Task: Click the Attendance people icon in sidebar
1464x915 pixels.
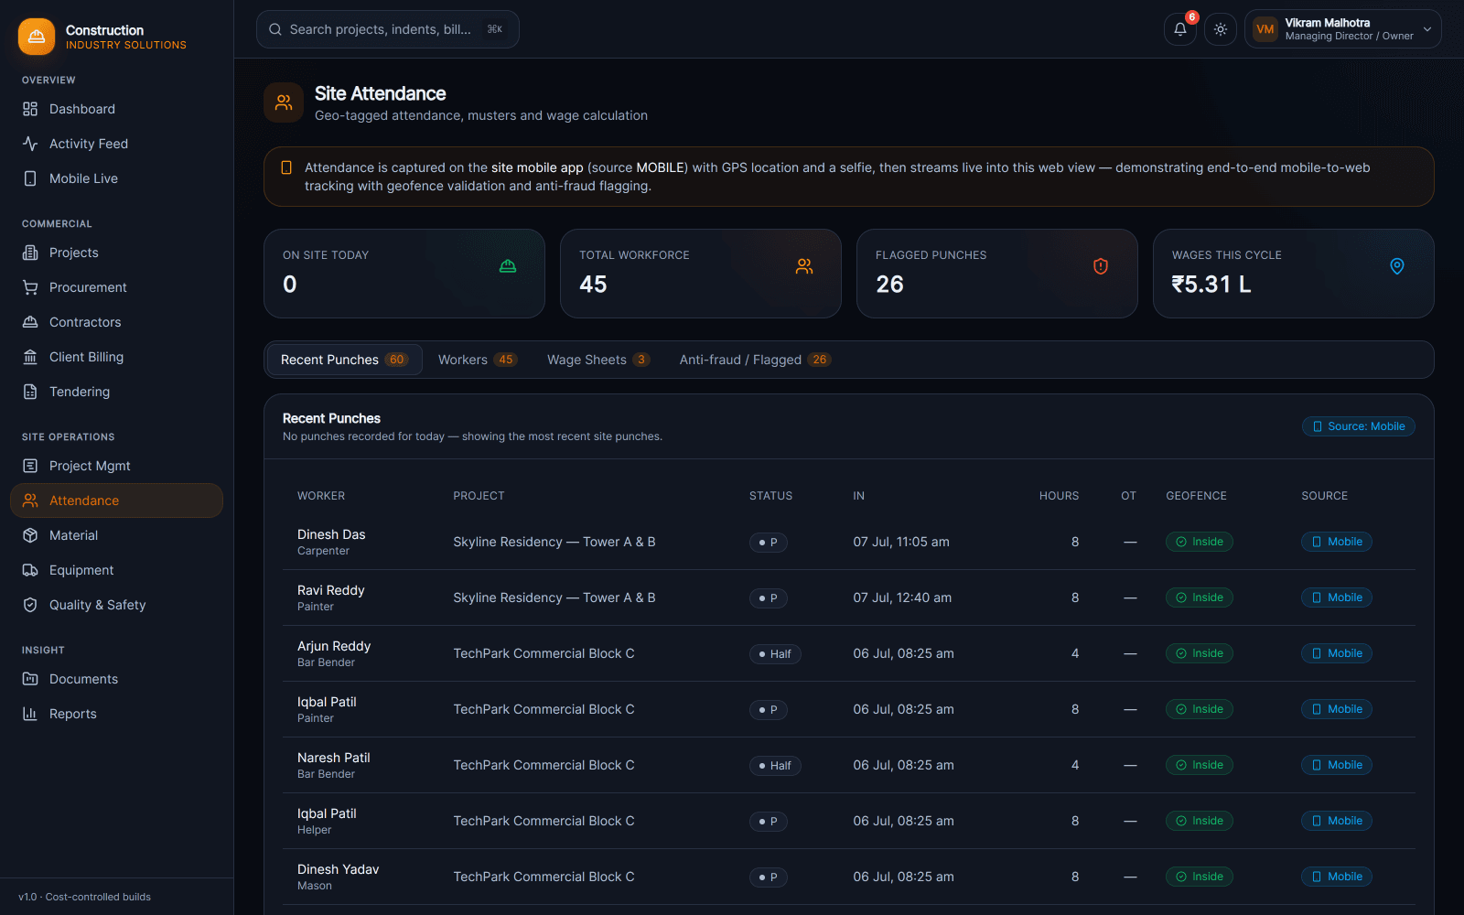Action: 30,501
